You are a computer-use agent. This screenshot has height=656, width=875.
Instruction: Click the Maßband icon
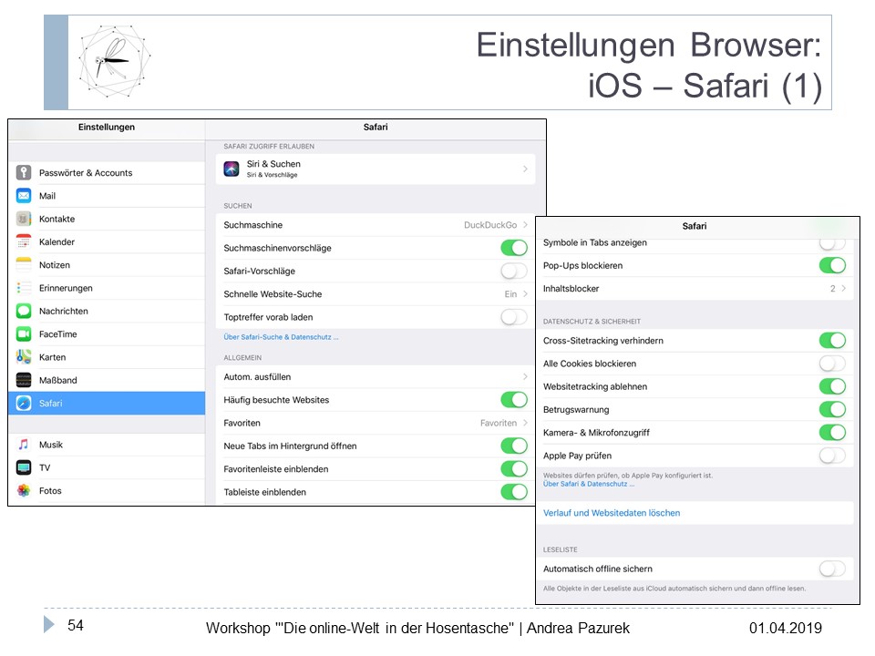24,380
